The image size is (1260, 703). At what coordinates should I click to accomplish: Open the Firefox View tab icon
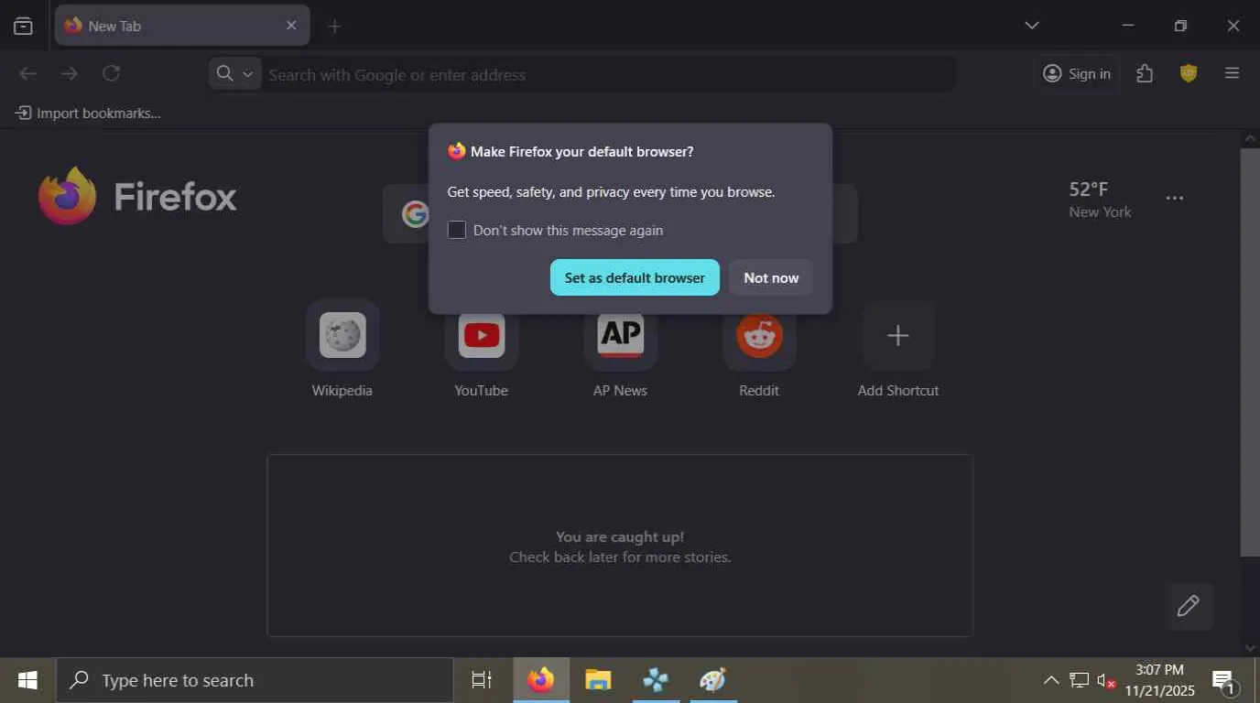click(24, 26)
